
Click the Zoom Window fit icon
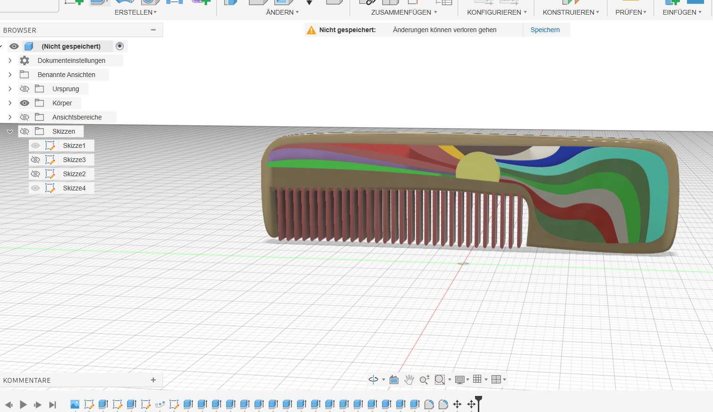[439, 379]
